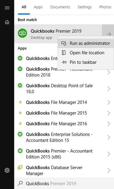The width and height of the screenshot is (114, 189).
Task: Click the Desktop Point of Sale icon
Action: point(20,86)
